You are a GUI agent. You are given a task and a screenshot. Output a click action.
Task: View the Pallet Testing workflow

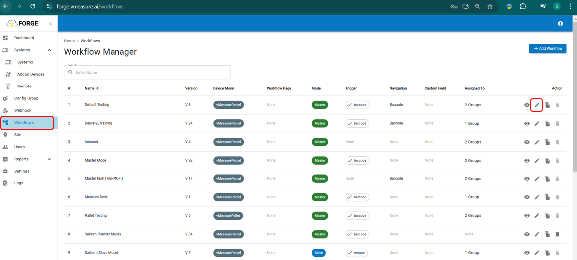[x=527, y=216]
